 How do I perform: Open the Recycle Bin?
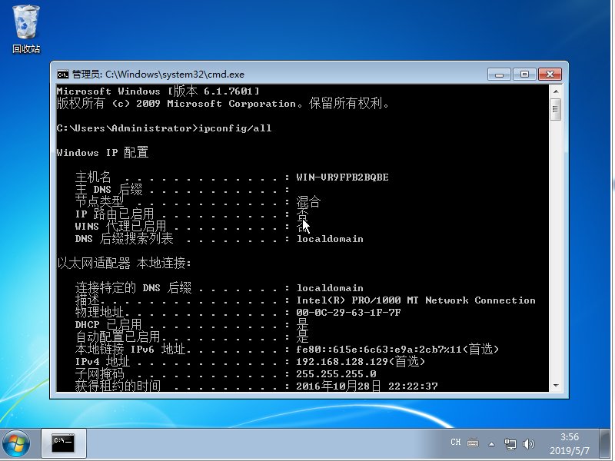[25, 23]
